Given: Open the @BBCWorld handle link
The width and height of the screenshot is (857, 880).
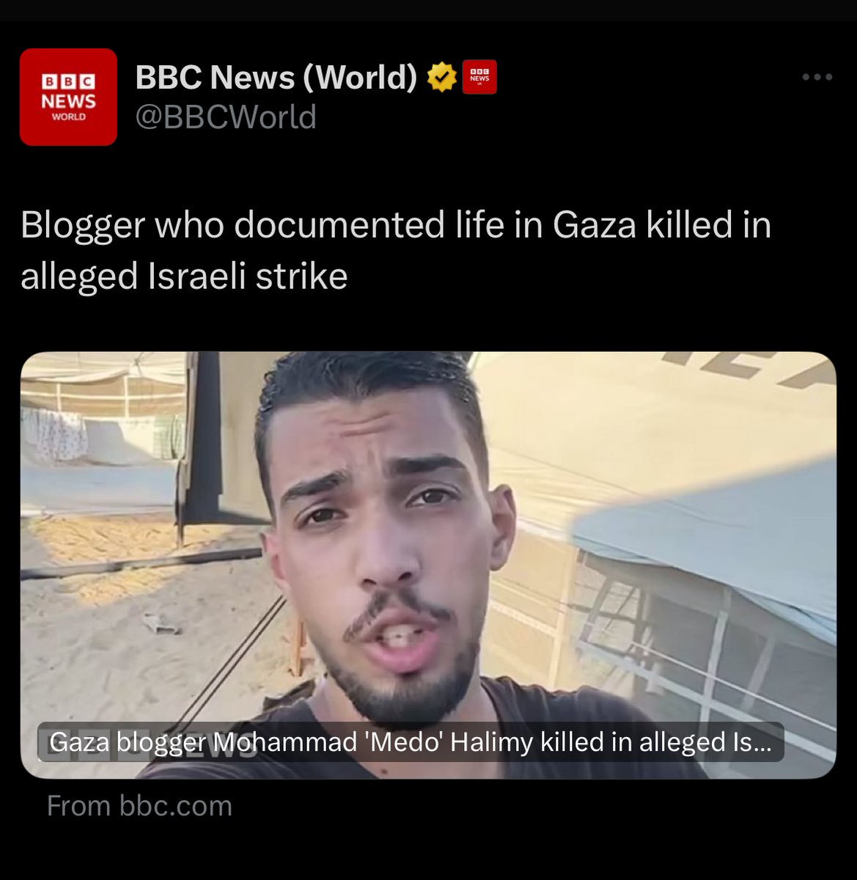Looking at the screenshot, I should click(226, 117).
